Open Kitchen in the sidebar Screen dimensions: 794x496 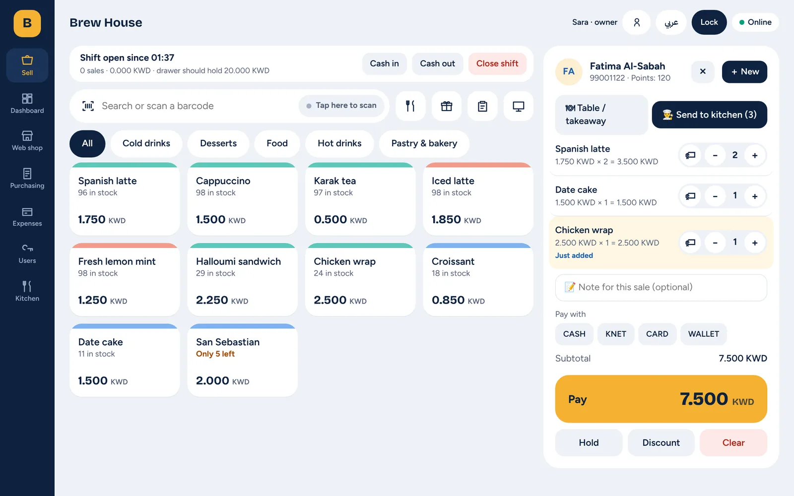click(x=27, y=292)
